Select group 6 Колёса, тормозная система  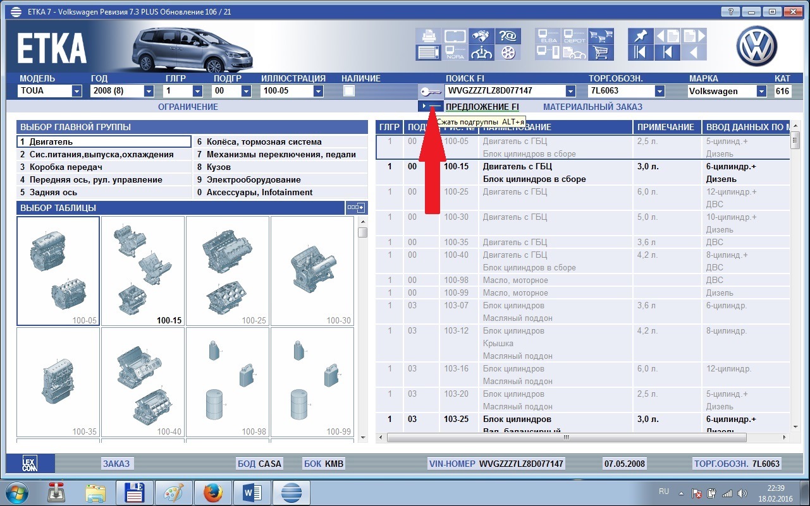click(x=280, y=142)
